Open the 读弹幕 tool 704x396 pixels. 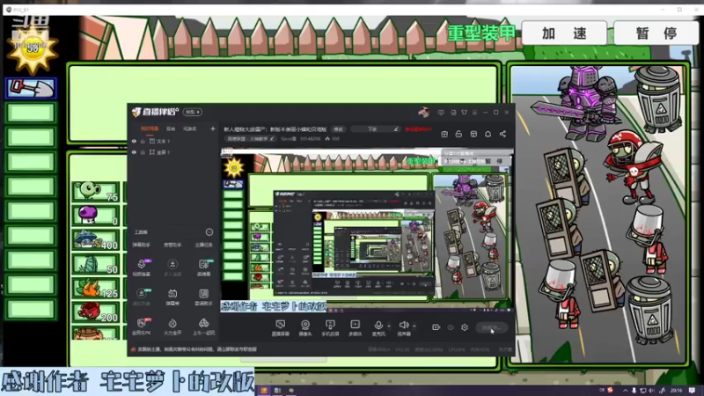click(203, 267)
